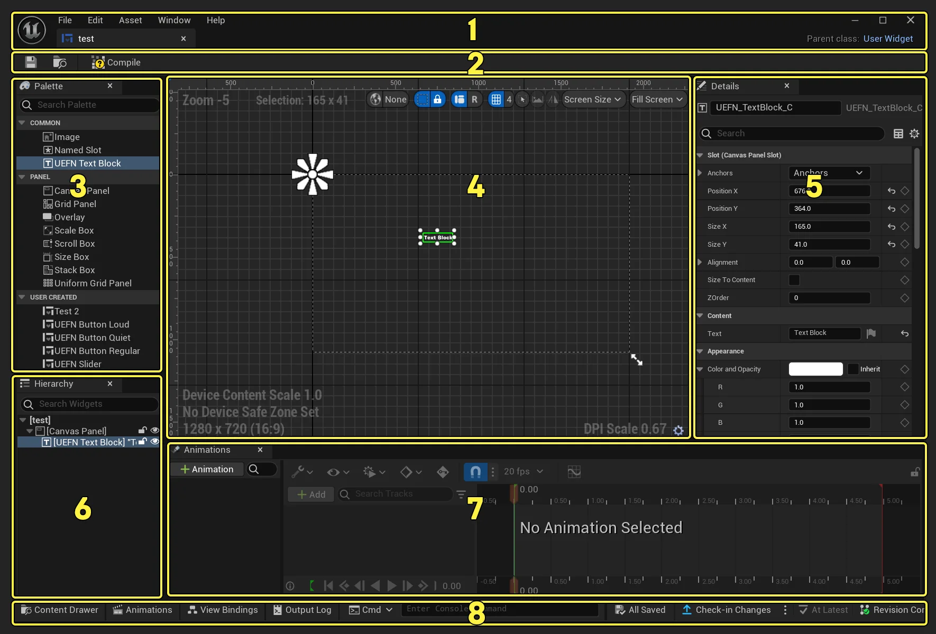Collapse the USER CREATED palette category

pos(22,297)
